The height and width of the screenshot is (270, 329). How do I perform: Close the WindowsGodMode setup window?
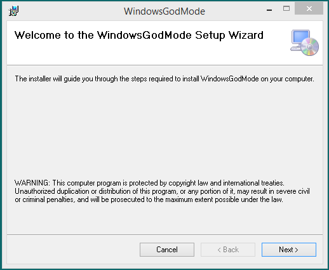[x=309, y=8]
